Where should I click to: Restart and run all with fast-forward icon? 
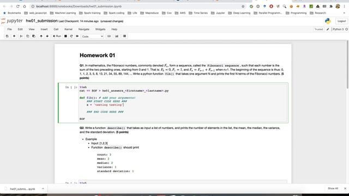point(77,36)
